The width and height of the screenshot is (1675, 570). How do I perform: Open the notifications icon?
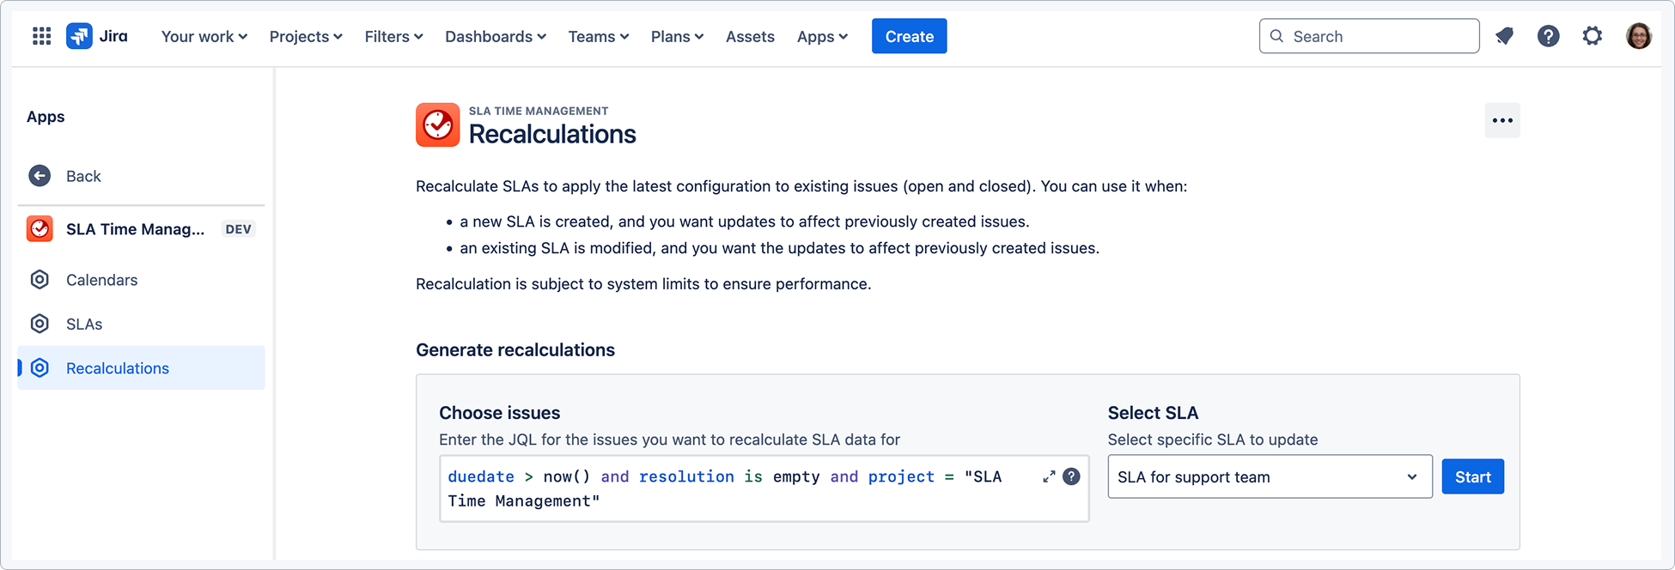[1504, 36]
